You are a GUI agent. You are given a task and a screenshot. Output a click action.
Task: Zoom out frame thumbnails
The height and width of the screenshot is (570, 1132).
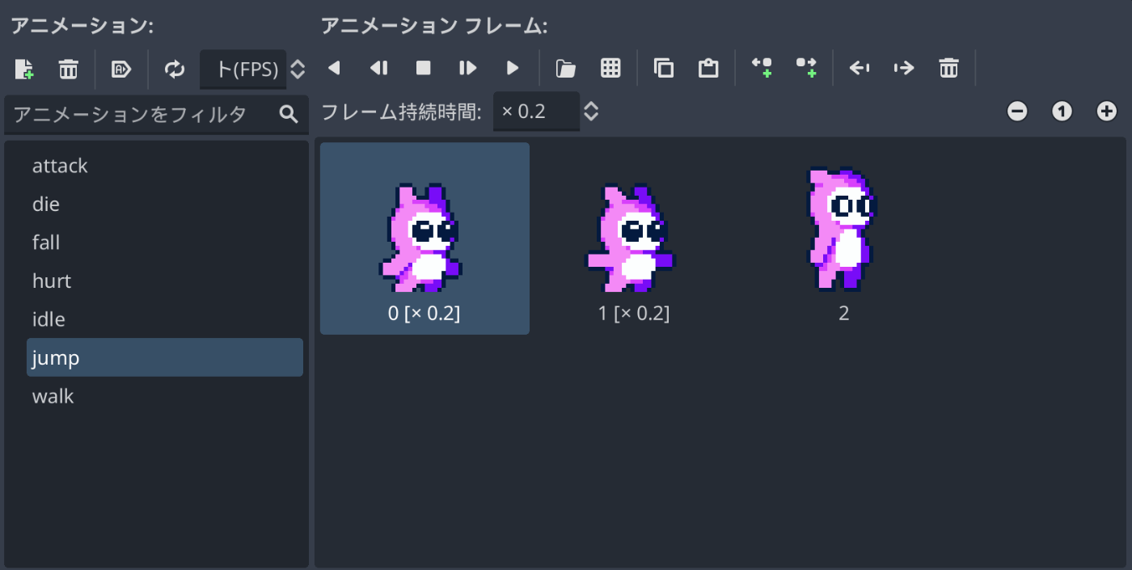click(1017, 112)
